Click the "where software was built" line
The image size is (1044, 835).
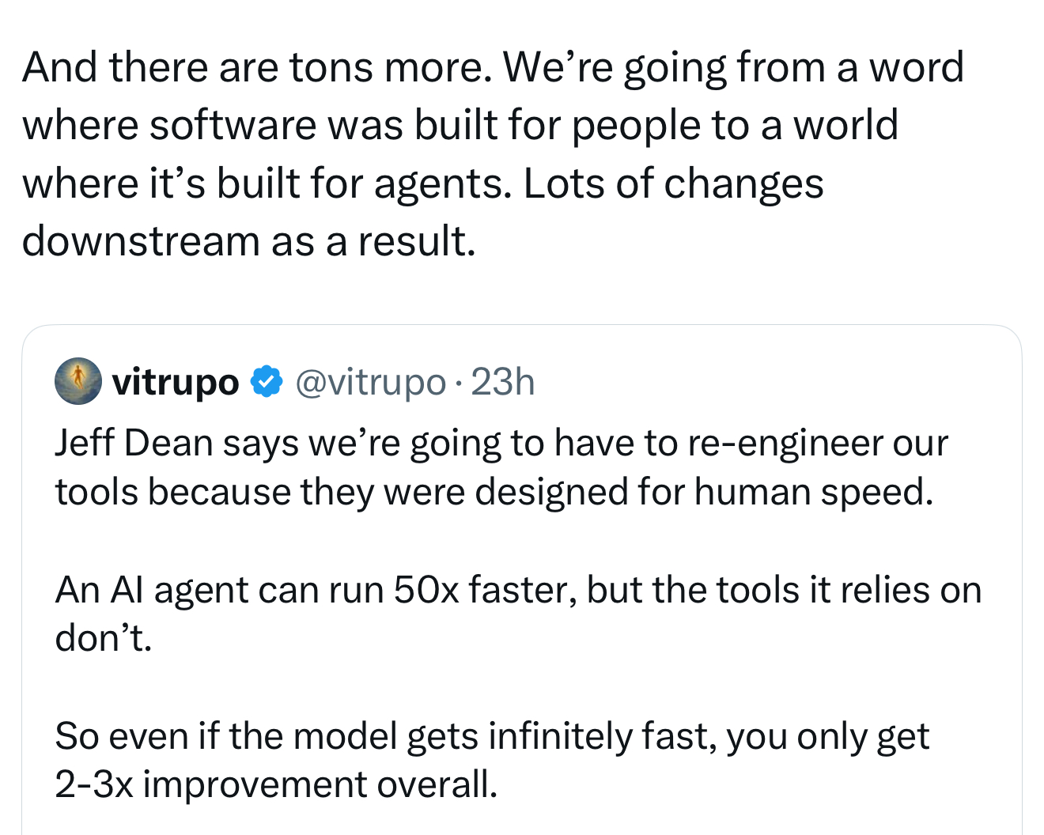coord(460,125)
